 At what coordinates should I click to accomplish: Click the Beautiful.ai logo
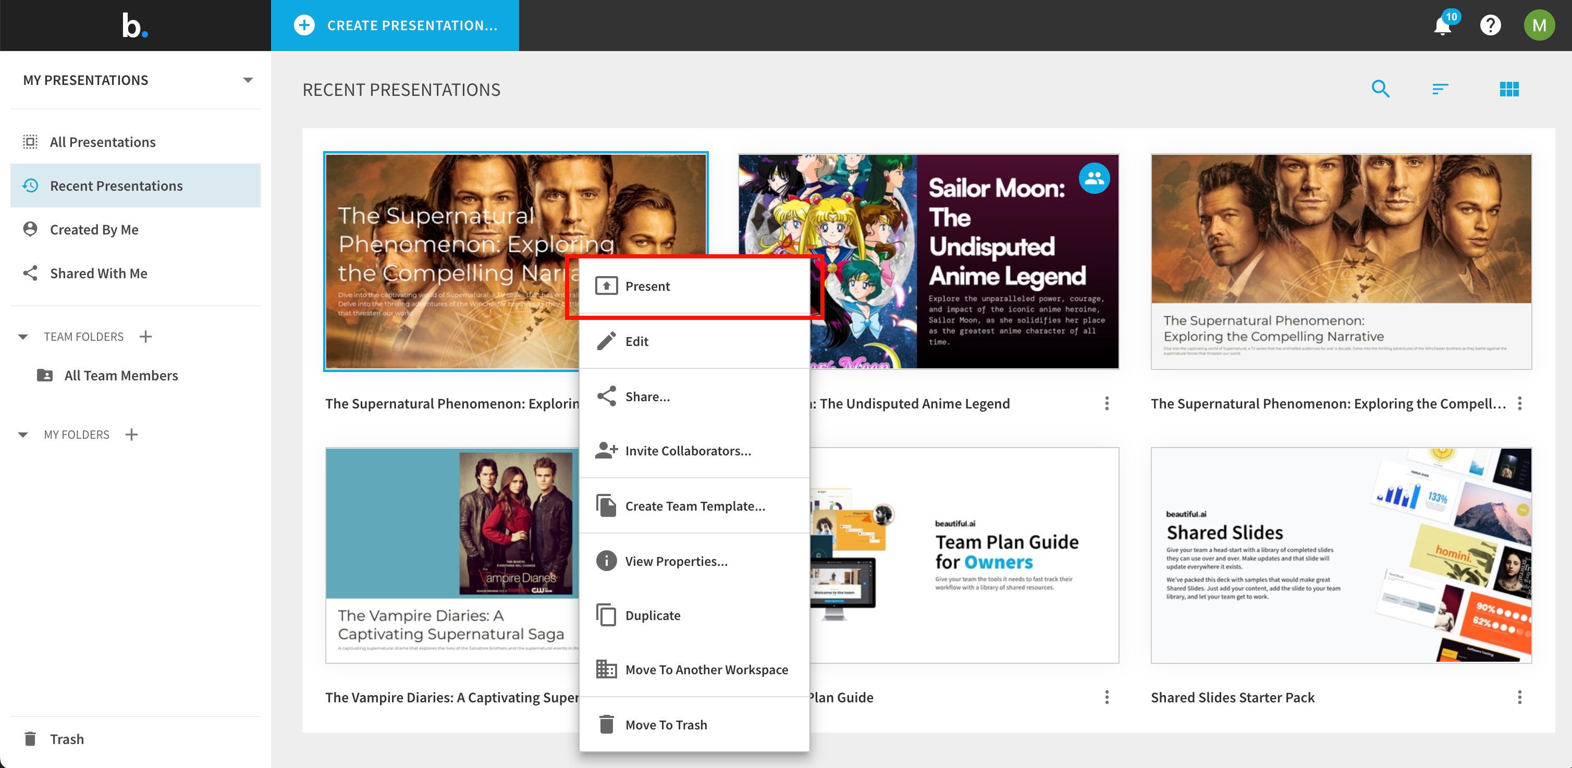coord(134,26)
